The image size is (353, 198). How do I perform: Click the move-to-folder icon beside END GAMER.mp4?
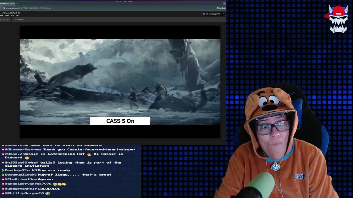pos(18,13)
